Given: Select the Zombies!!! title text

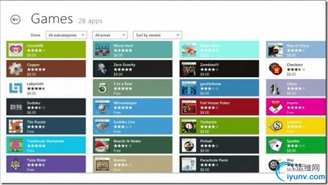Looking at the screenshot, I should pyautogui.click(x=209, y=65).
